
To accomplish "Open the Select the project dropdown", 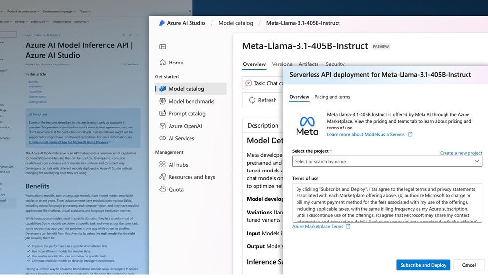I will (387, 161).
